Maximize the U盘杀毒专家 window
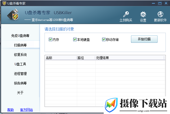The width and height of the screenshot is (170, 114). click(x=160, y=3)
